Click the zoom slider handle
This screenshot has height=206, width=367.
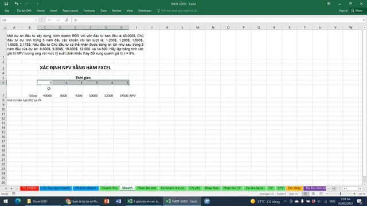[x=341, y=194]
